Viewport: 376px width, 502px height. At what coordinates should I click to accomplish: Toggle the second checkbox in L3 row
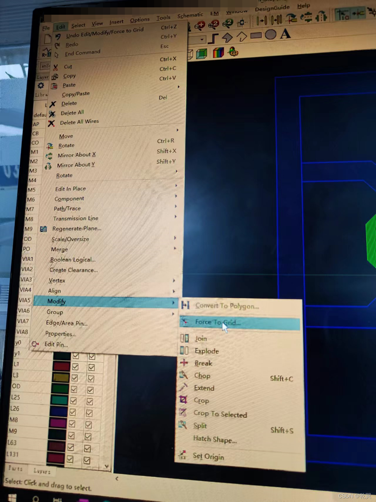[91, 379]
